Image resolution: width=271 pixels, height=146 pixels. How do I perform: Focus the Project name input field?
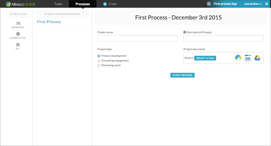coord(138,38)
